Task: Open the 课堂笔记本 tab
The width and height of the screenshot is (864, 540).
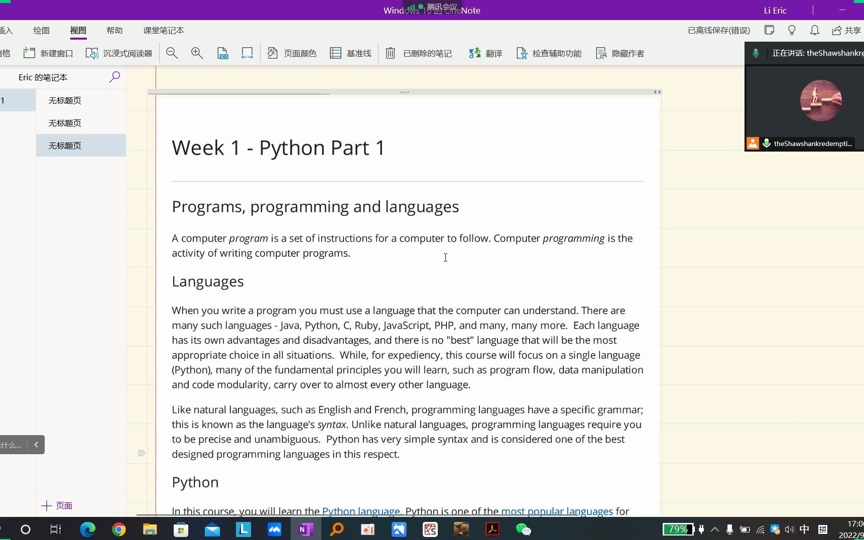Action: pyautogui.click(x=163, y=31)
